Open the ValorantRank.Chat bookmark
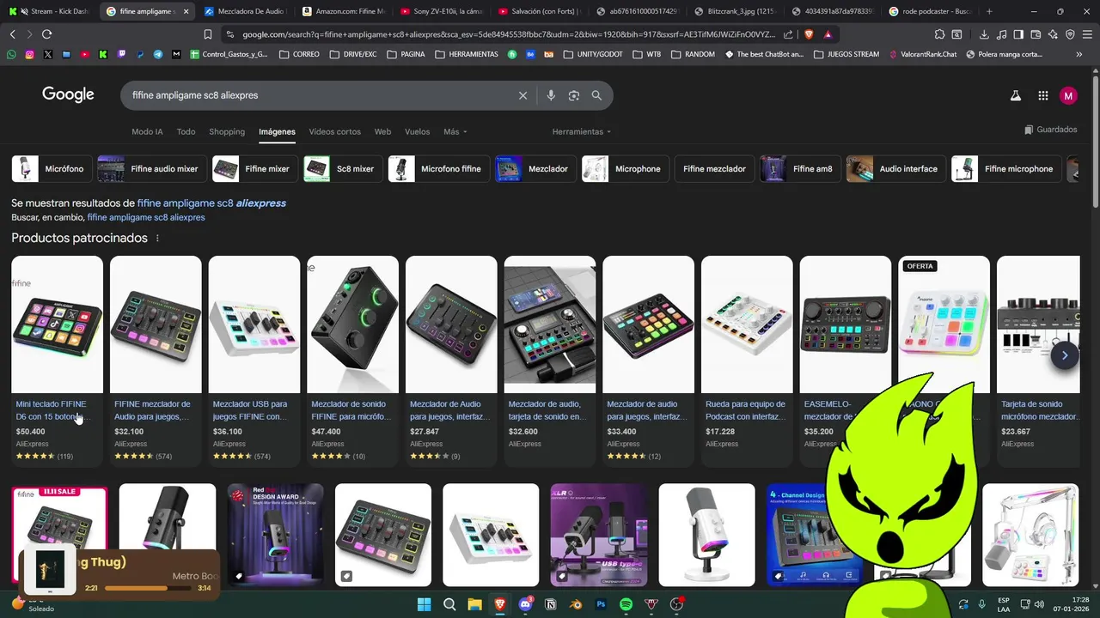Viewport: 1100px width, 618px height. 922,54
